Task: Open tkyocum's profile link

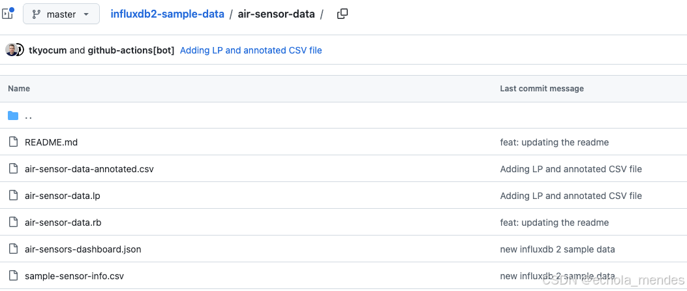Action: click(x=48, y=50)
